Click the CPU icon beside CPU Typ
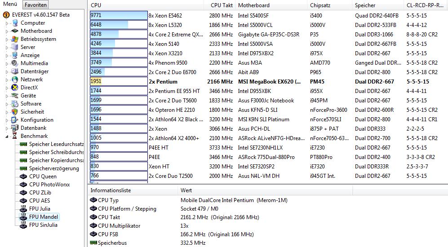Viewport: 448px width, 247px height. pyautogui.click(x=93, y=200)
